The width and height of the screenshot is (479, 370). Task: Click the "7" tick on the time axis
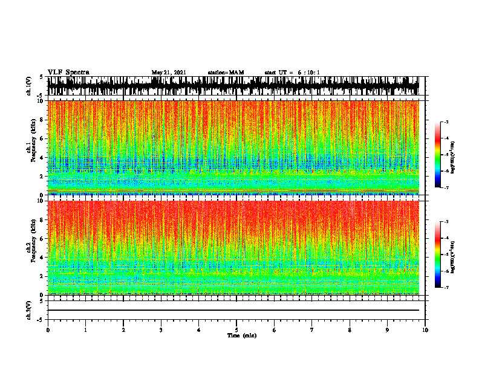pyautogui.click(x=312, y=330)
